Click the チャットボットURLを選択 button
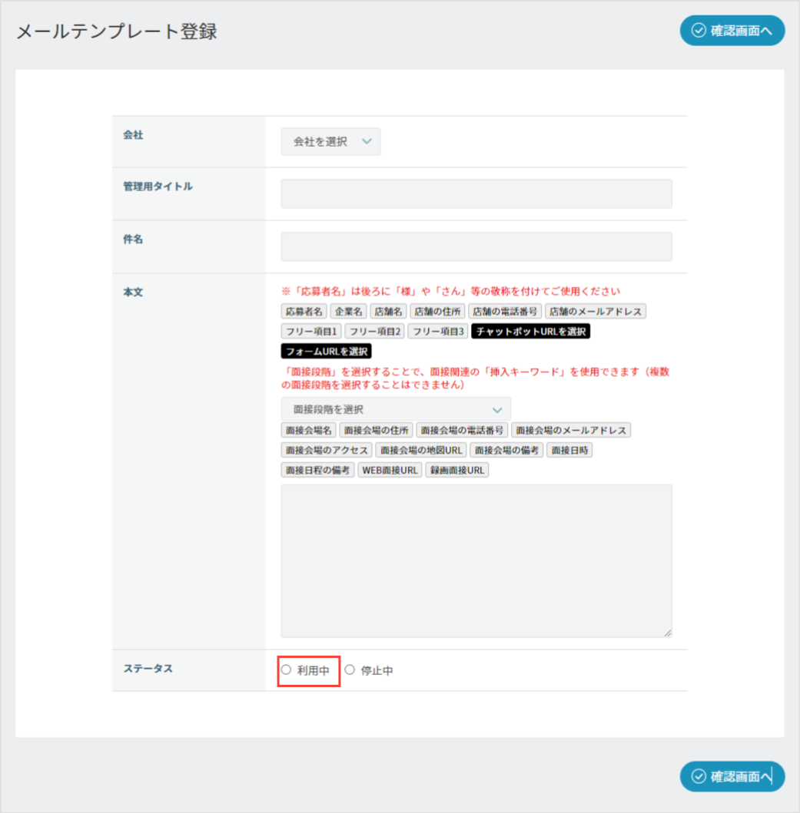This screenshot has width=800, height=813. click(x=530, y=332)
